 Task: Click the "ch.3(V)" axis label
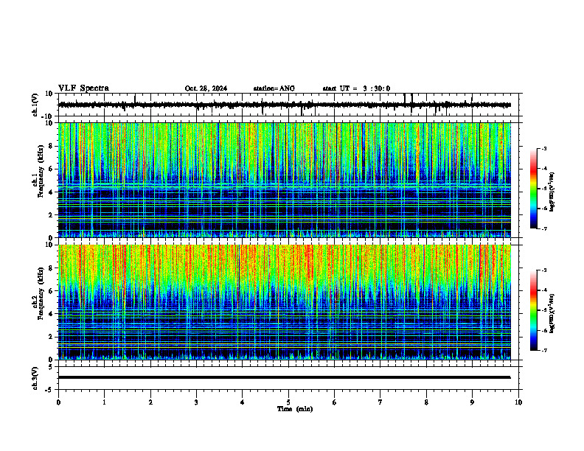35,378
